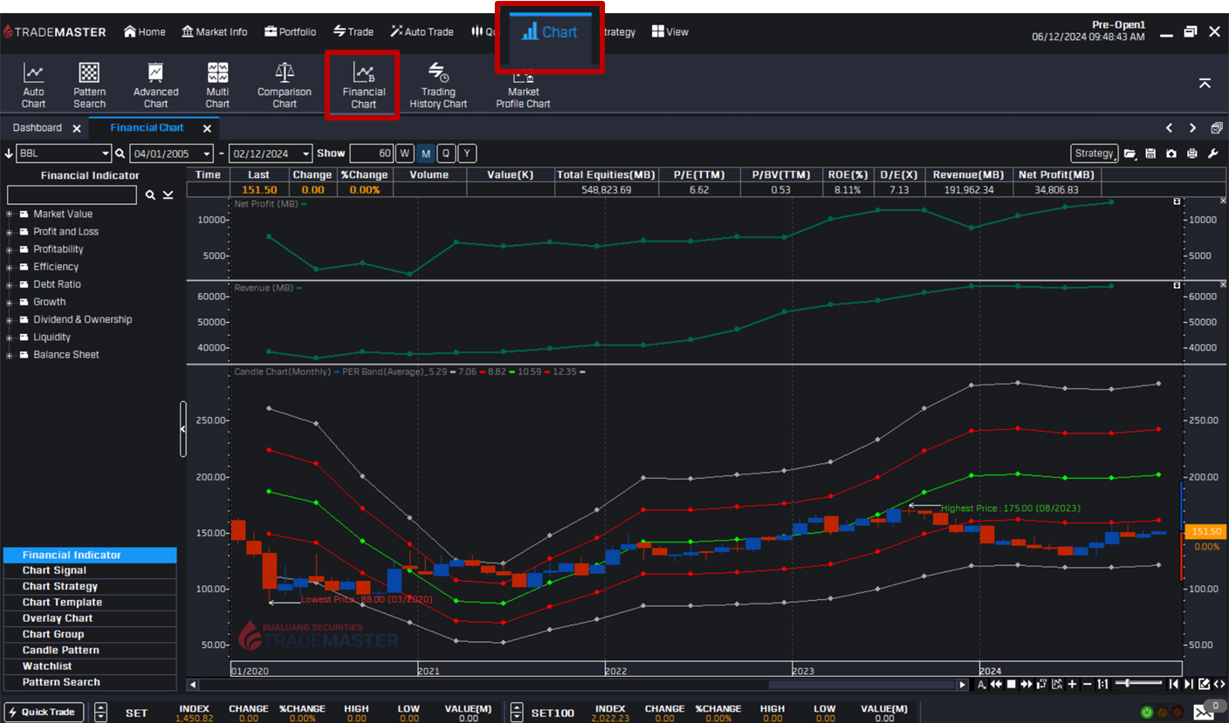This screenshot has width=1229, height=723.
Task: Click the Financial Indicator search field
Action: pyautogui.click(x=72, y=195)
